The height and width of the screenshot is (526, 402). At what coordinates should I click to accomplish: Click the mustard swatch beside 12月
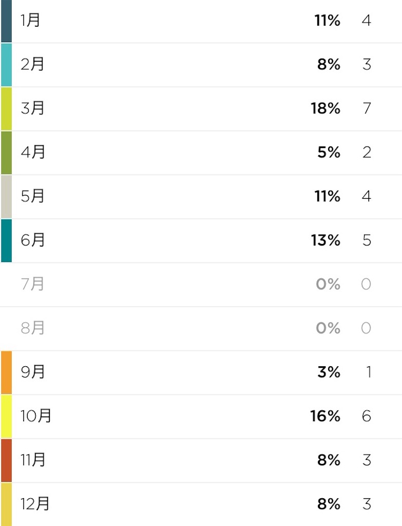click(x=6, y=504)
